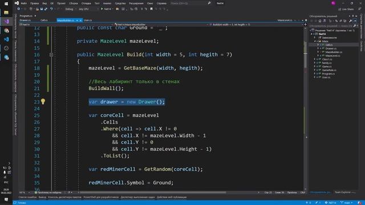Select Class1.cs in Solution Explorer
365x205 pixels.
[x=327, y=59]
